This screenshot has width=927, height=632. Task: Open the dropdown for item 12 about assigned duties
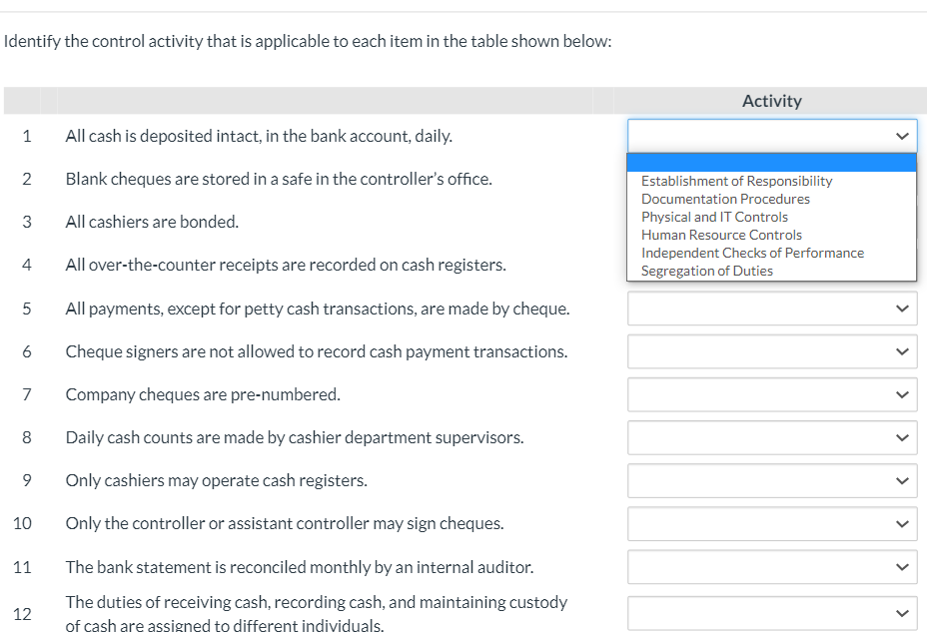(771, 615)
